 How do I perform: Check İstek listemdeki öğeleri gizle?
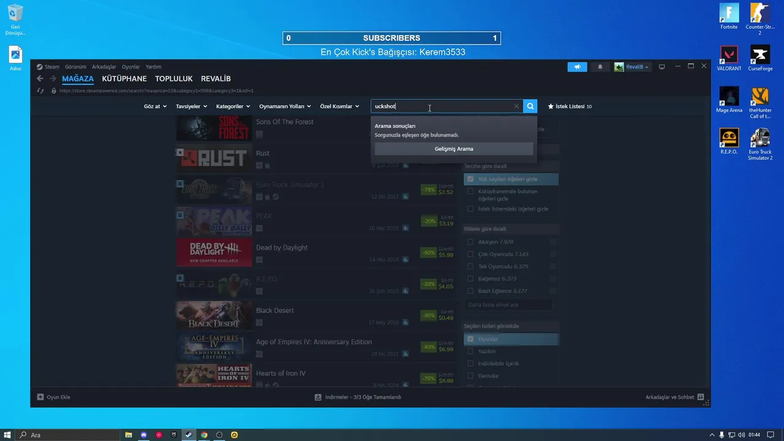tap(470, 209)
